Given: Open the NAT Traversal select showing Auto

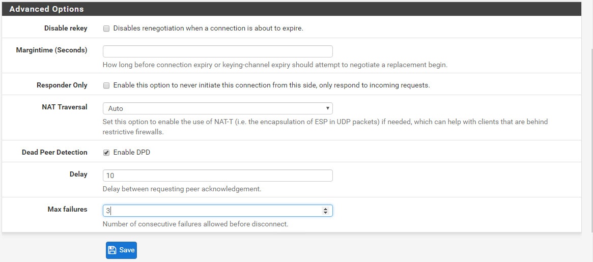Looking at the screenshot, I should pyautogui.click(x=217, y=108).
